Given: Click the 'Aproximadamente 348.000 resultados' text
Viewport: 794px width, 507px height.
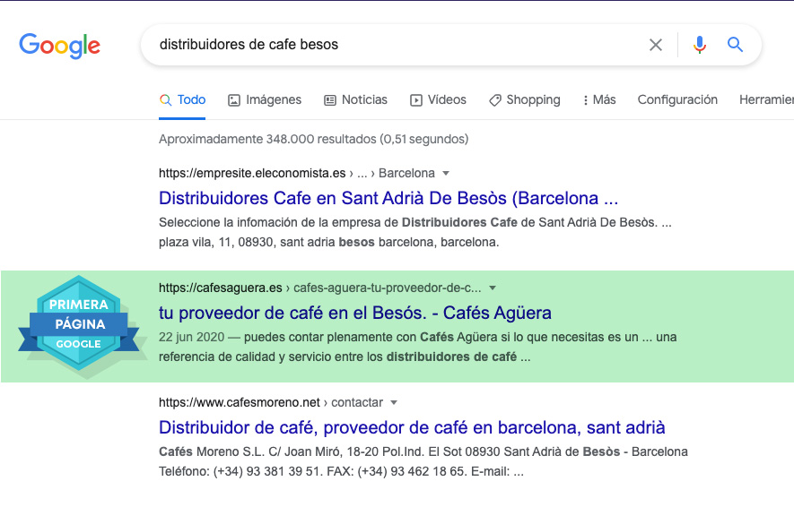Looking at the screenshot, I should click(313, 139).
